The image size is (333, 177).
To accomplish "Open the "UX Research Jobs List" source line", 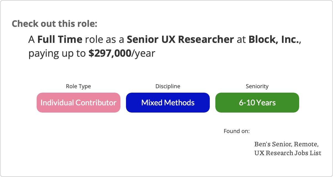I will [287, 153].
